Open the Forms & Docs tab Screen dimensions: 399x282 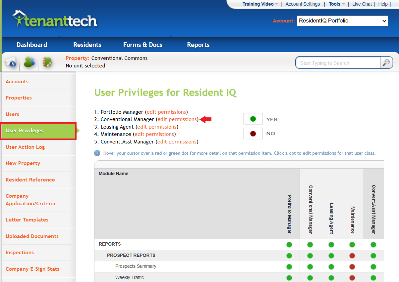coord(143,45)
